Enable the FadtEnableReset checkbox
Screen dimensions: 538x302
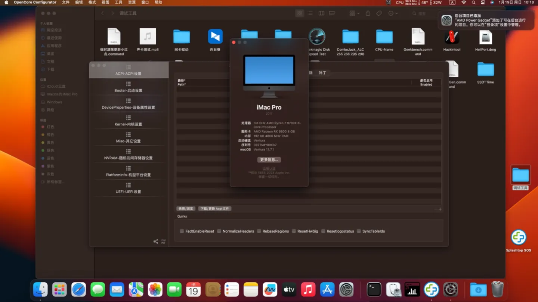click(182, 231)
